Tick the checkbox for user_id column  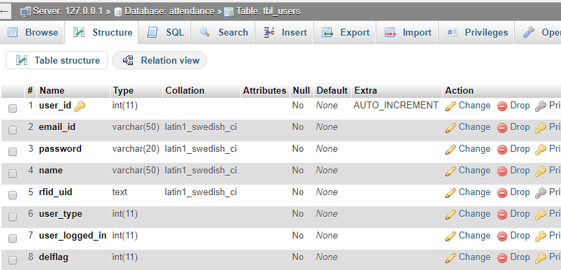13,108
